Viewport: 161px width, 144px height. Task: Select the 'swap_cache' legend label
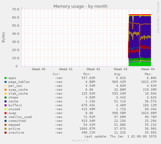click(18, 90)
